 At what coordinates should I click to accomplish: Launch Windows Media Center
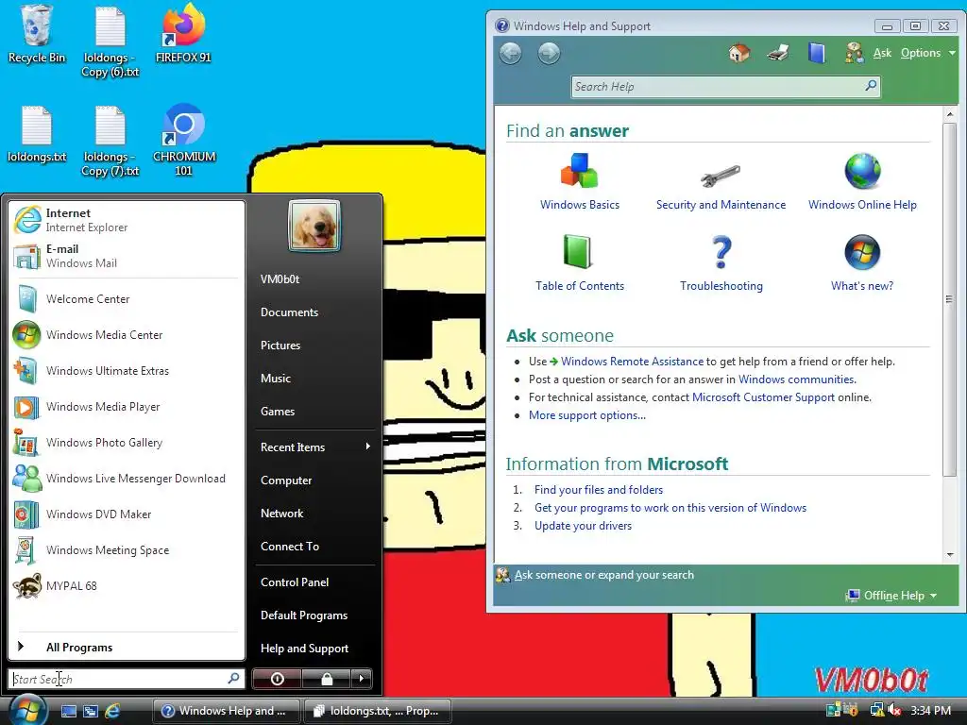126,335
